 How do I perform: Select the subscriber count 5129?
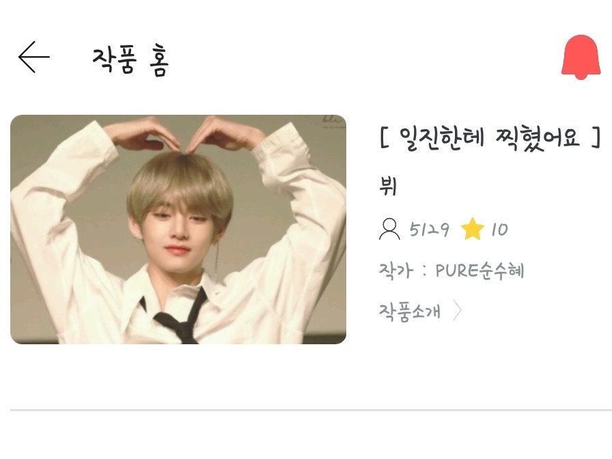point(429,229)
